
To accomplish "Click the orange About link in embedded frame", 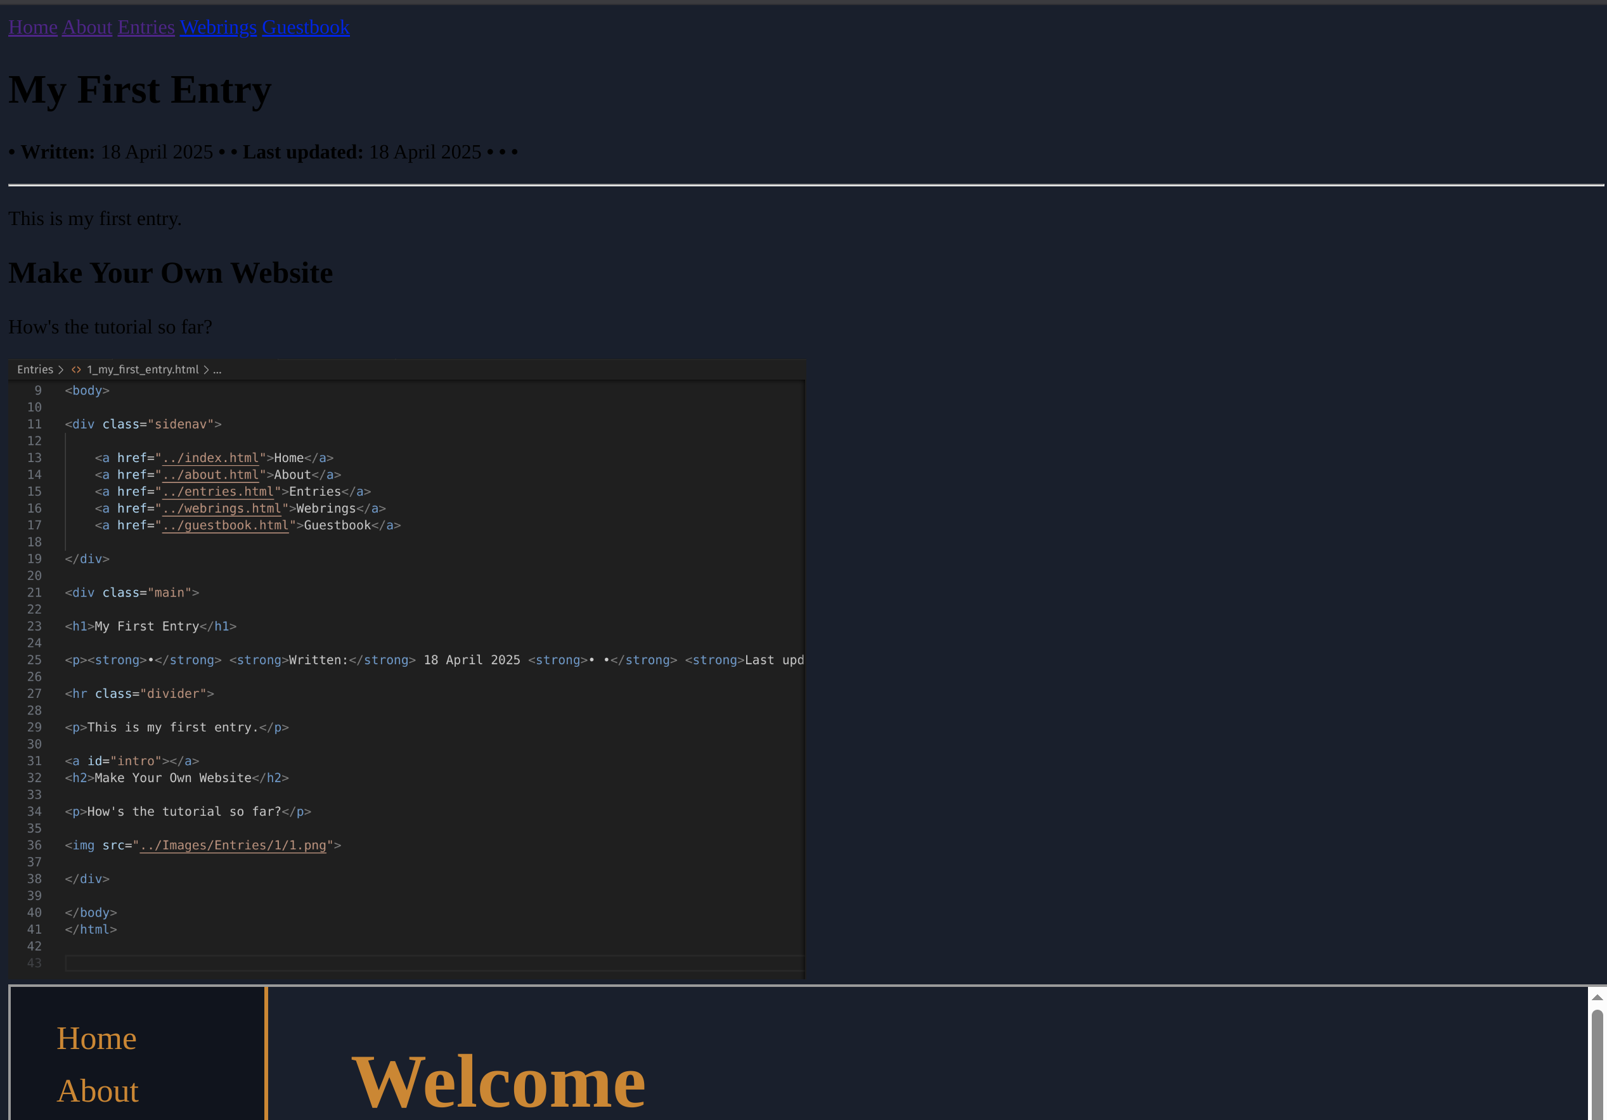I will click(98, 1091).
